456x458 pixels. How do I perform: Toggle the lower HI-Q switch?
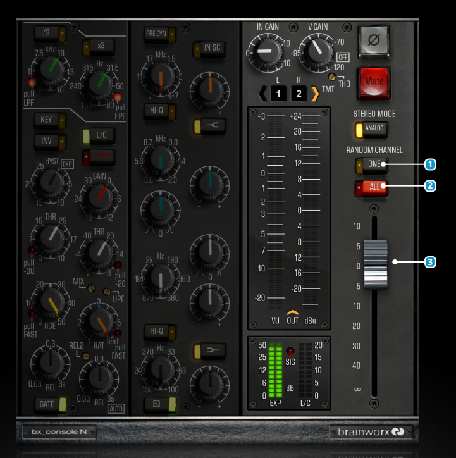[159, 332]
